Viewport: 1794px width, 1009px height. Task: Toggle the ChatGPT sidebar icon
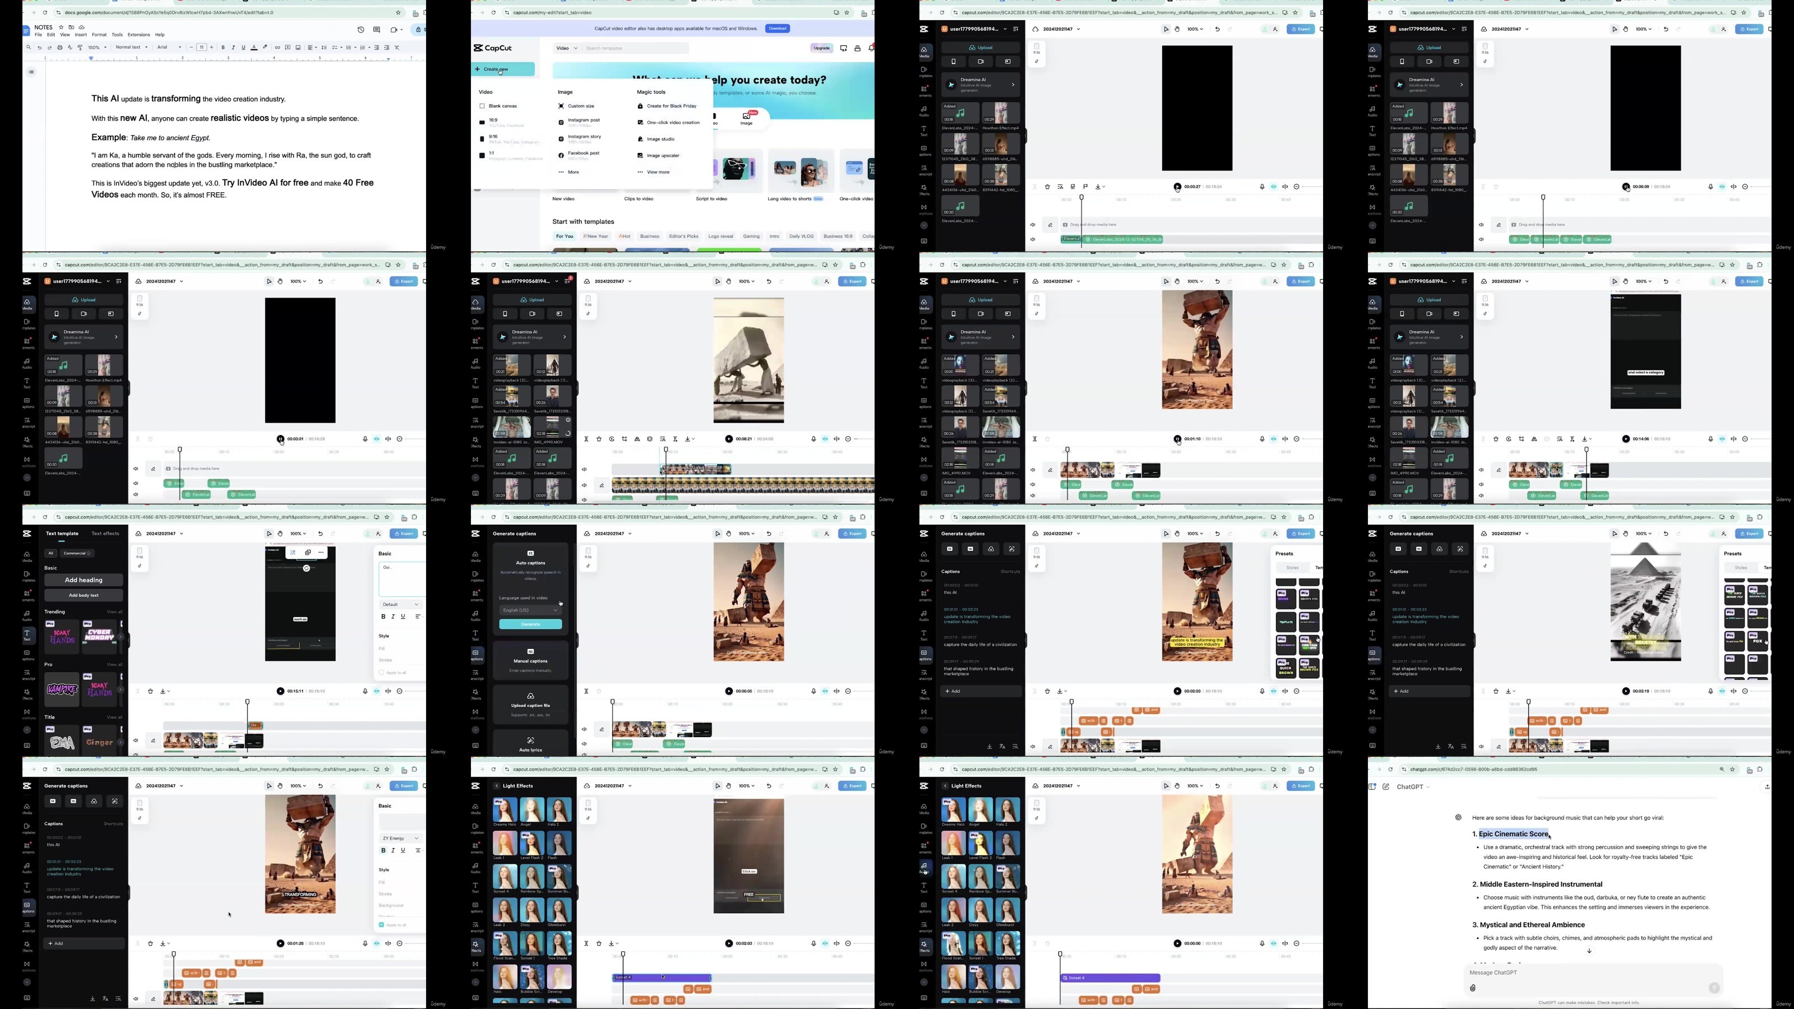click(1372, 787)
